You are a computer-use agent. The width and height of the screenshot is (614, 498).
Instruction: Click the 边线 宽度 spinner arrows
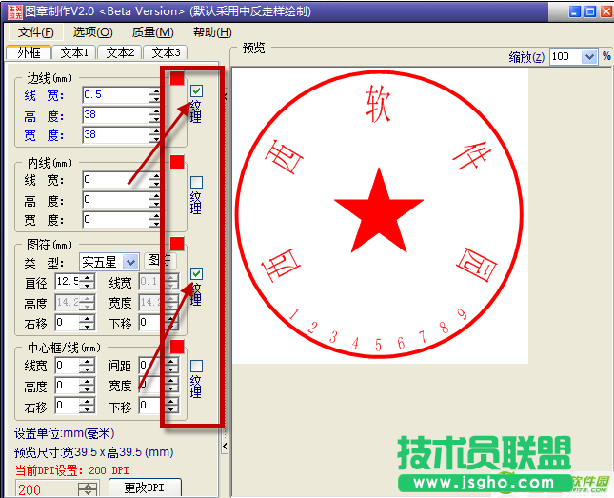point(156,135)
